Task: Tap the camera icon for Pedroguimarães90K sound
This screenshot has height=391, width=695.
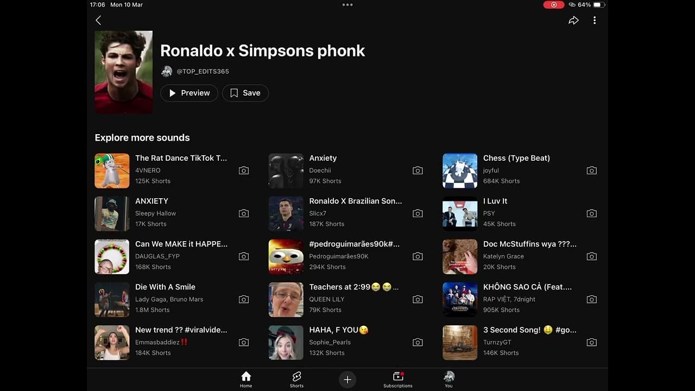Action: point(418,256)
